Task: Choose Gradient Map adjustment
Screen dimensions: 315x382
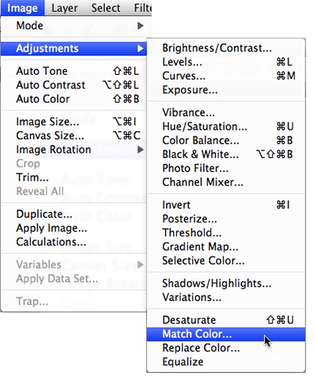Action: click(226, 246)
